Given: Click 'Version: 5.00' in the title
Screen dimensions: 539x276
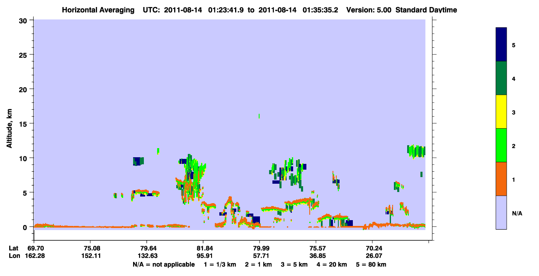Looking at the screenshot, I should click(369, 10).
